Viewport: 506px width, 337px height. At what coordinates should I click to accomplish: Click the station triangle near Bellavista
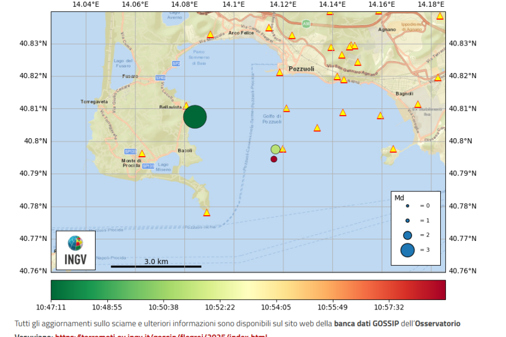click(x=186, y=106)
